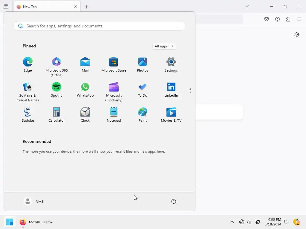Launch the Photos app
Viewport: 306px width, 229px height.
(x=143, y=65)
